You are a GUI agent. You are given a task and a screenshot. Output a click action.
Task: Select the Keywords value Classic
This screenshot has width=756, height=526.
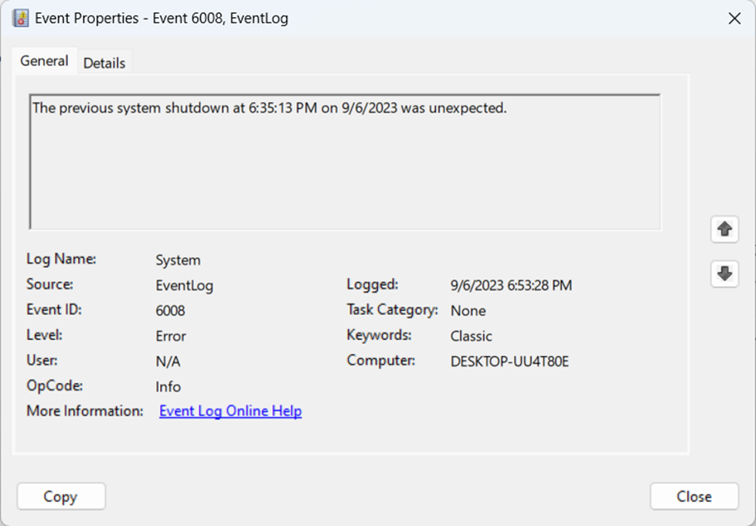[471, 336]
